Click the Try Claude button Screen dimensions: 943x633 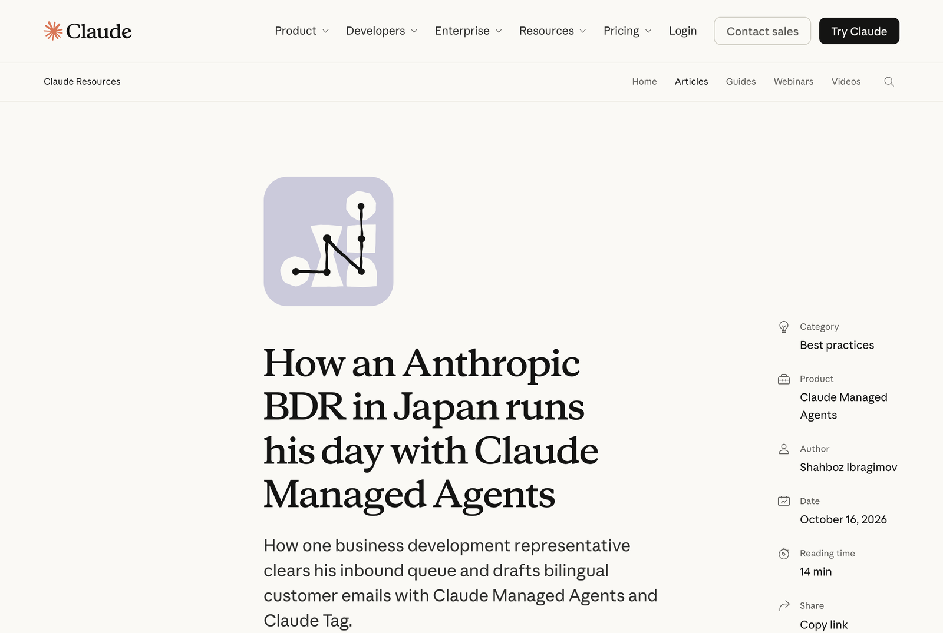click(x=859, y=31)
